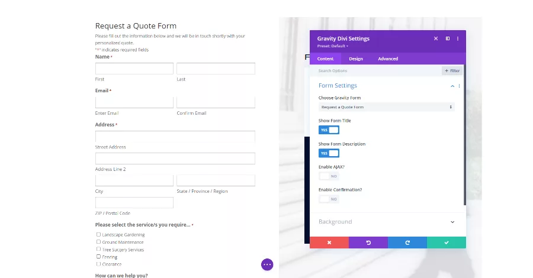This screenshot has width=533, height=278.
Task: Click ZIP / Postal Code field
Action: [134, 203]
